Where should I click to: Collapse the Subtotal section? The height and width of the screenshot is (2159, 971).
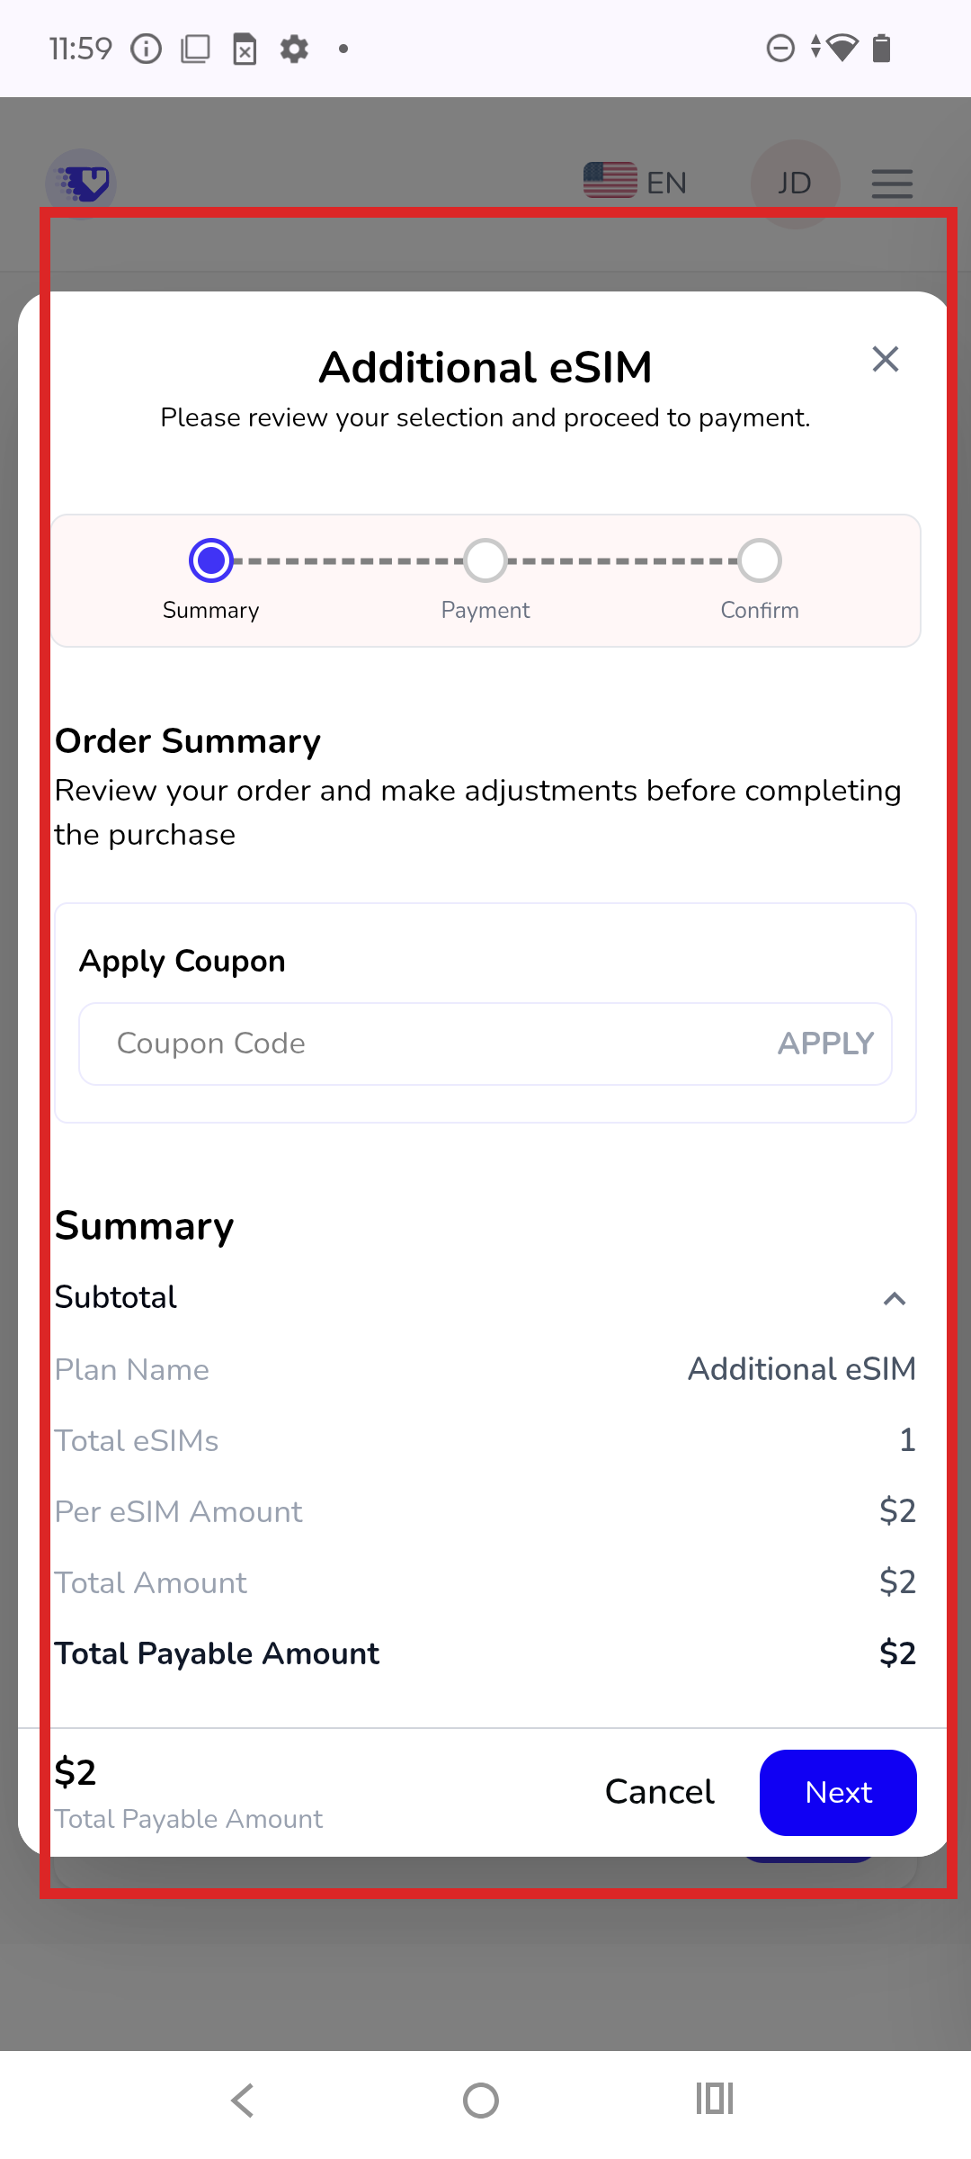click(894, 1298)
